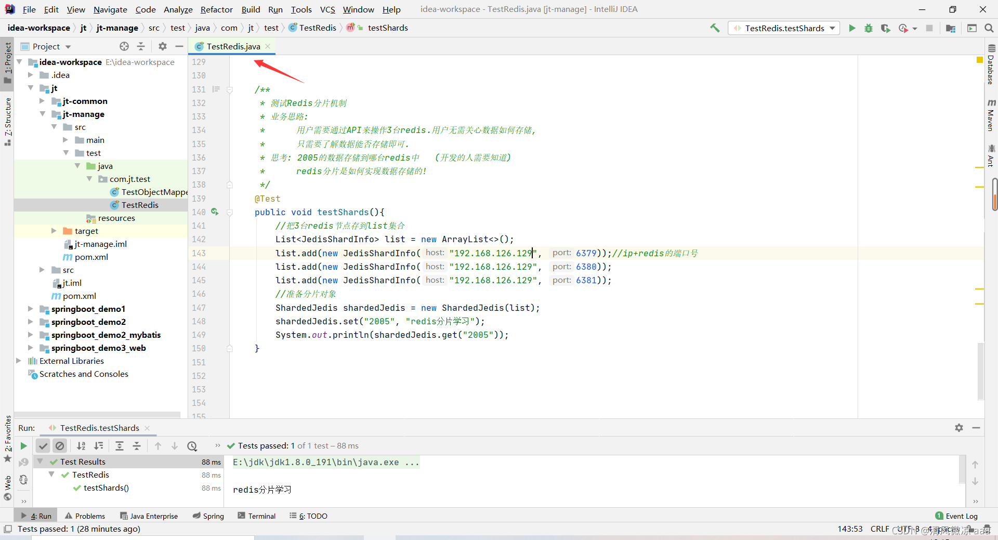Screen dimensions: 998x540
Task: Open Project panel settings gear
Action: tap(163, 46)
